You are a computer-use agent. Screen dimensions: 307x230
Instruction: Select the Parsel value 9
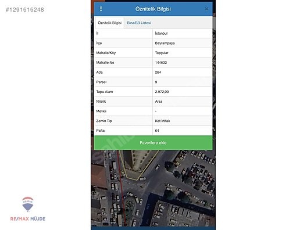point(183,82)
